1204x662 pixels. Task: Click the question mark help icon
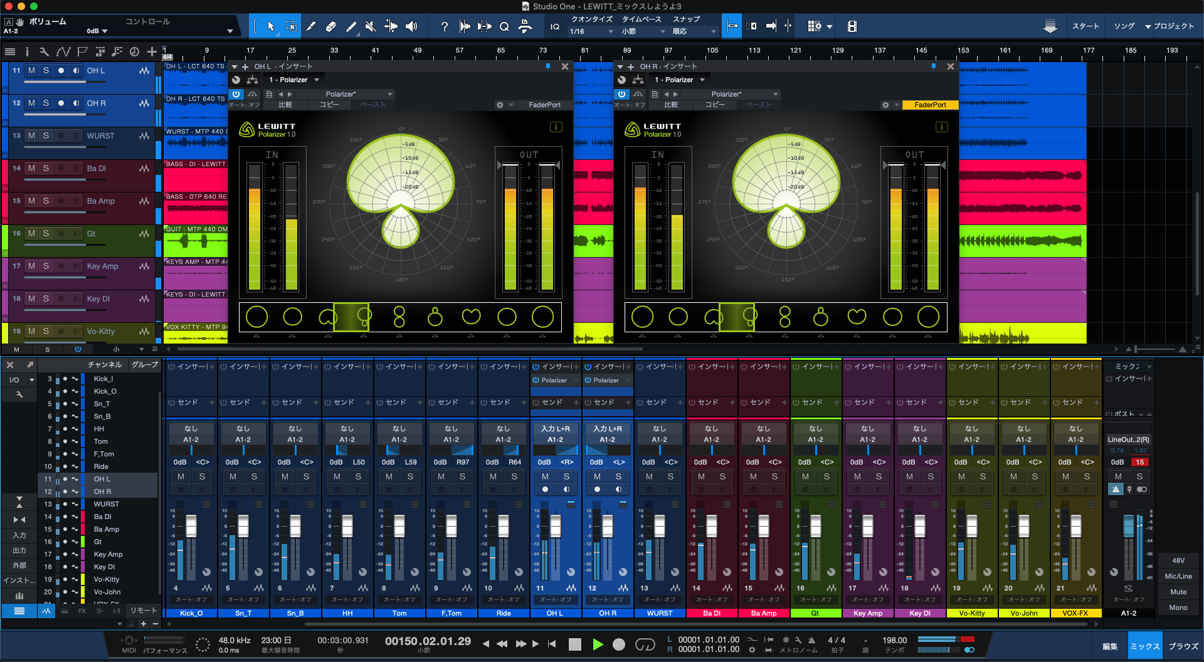[445, 26]
